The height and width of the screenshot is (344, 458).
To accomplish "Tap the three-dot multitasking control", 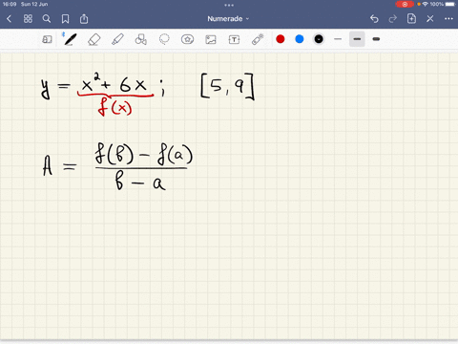I will pos(229,5).
